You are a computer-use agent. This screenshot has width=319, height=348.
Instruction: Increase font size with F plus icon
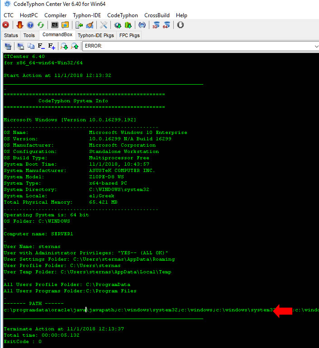pyautogui.click(x=52, y=46)
